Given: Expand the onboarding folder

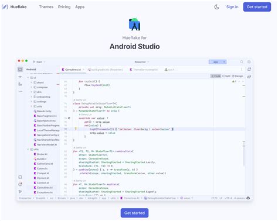Looking at the screenshot, I should pyautogui.click(x=31, y=97).
